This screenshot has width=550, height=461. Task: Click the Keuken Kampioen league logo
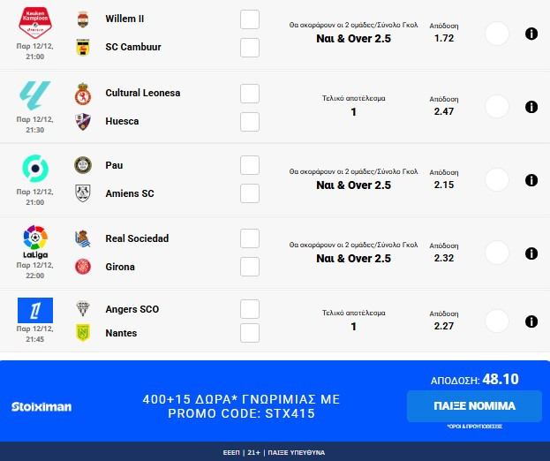coord(35,22)
